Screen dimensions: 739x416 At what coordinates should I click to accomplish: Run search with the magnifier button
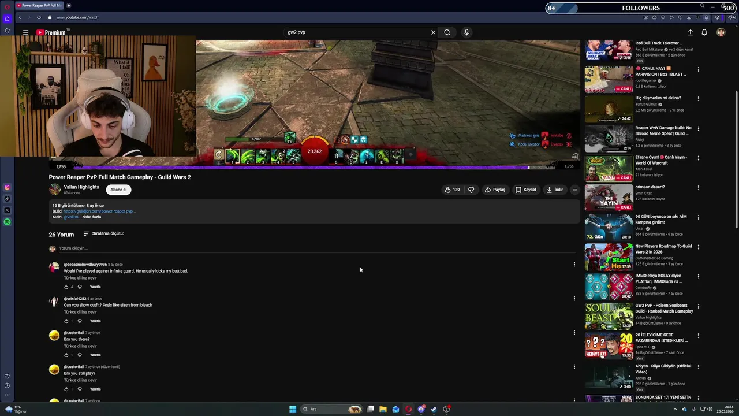pos(447,32)
